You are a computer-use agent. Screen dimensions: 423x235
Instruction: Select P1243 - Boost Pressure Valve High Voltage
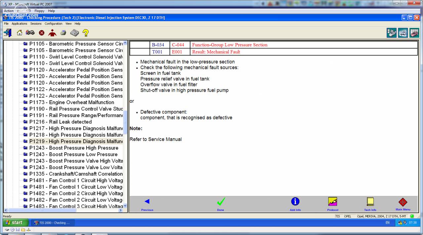(76, 161)
